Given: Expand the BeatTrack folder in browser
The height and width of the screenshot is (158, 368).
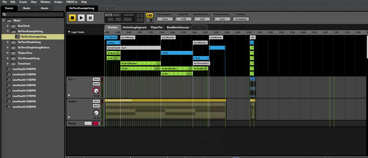Looking at the screenshot, I should pos(8,26).
